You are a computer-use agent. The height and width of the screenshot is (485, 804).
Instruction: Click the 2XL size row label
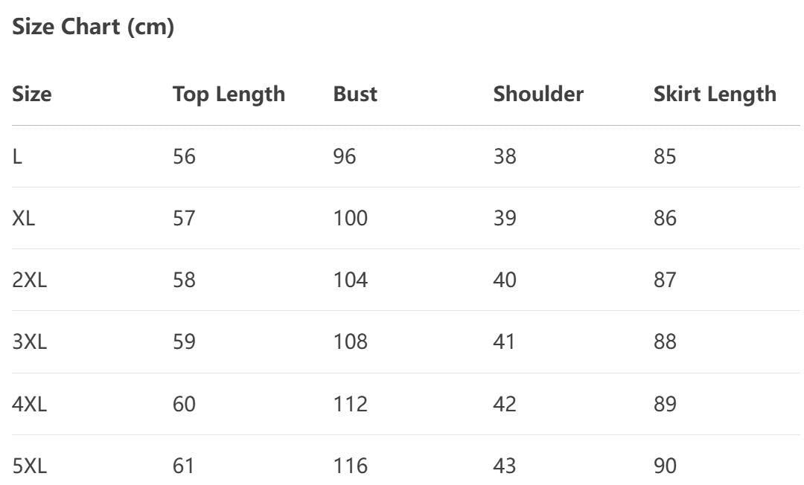point(29,280)
